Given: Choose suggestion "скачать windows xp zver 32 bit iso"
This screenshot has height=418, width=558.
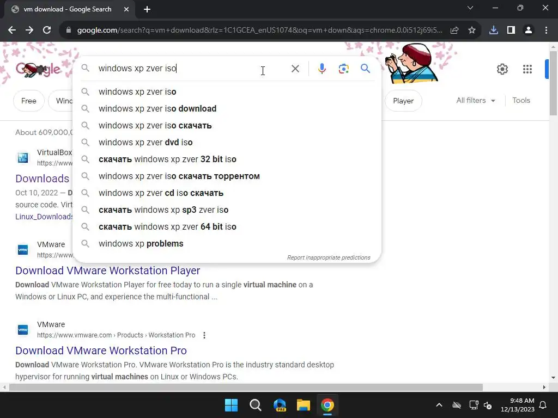Looking at the screenshot, I should pos(227,159).
